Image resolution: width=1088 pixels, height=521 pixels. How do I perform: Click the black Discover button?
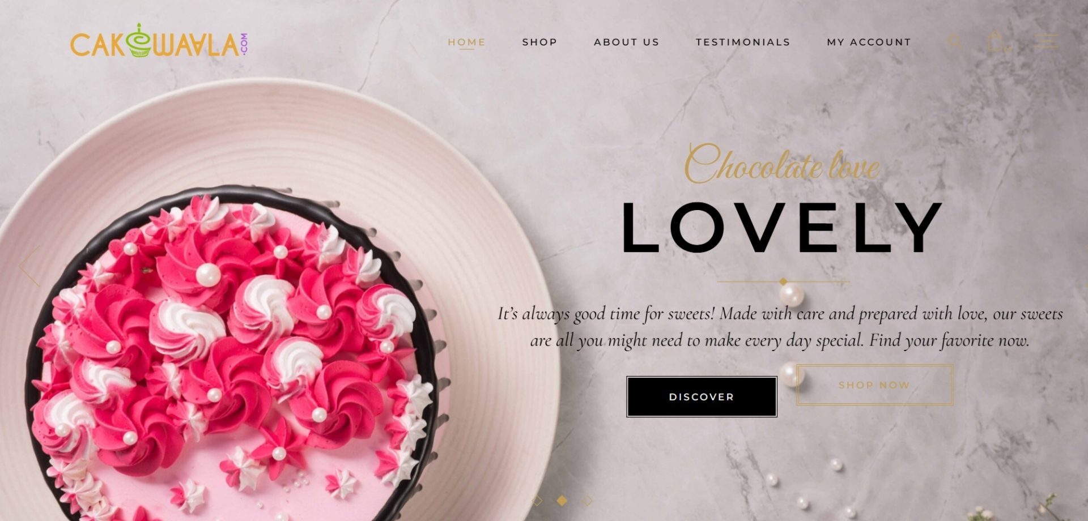coord(702,397)
